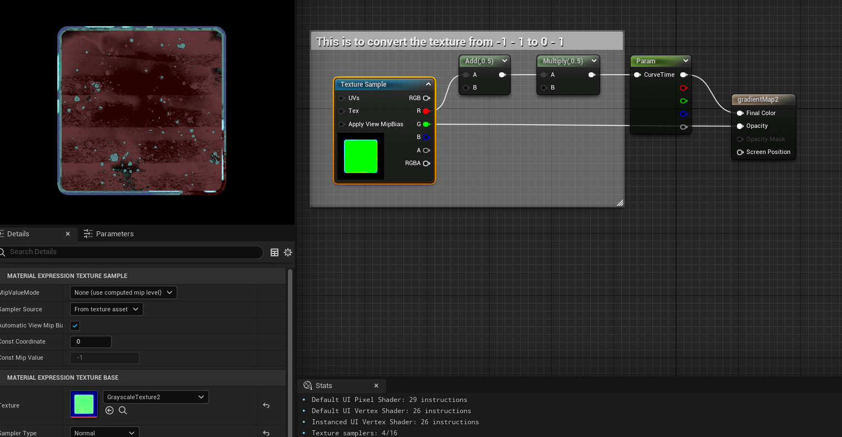Open the MipValueMode dropdown

[x=123, y=292]
